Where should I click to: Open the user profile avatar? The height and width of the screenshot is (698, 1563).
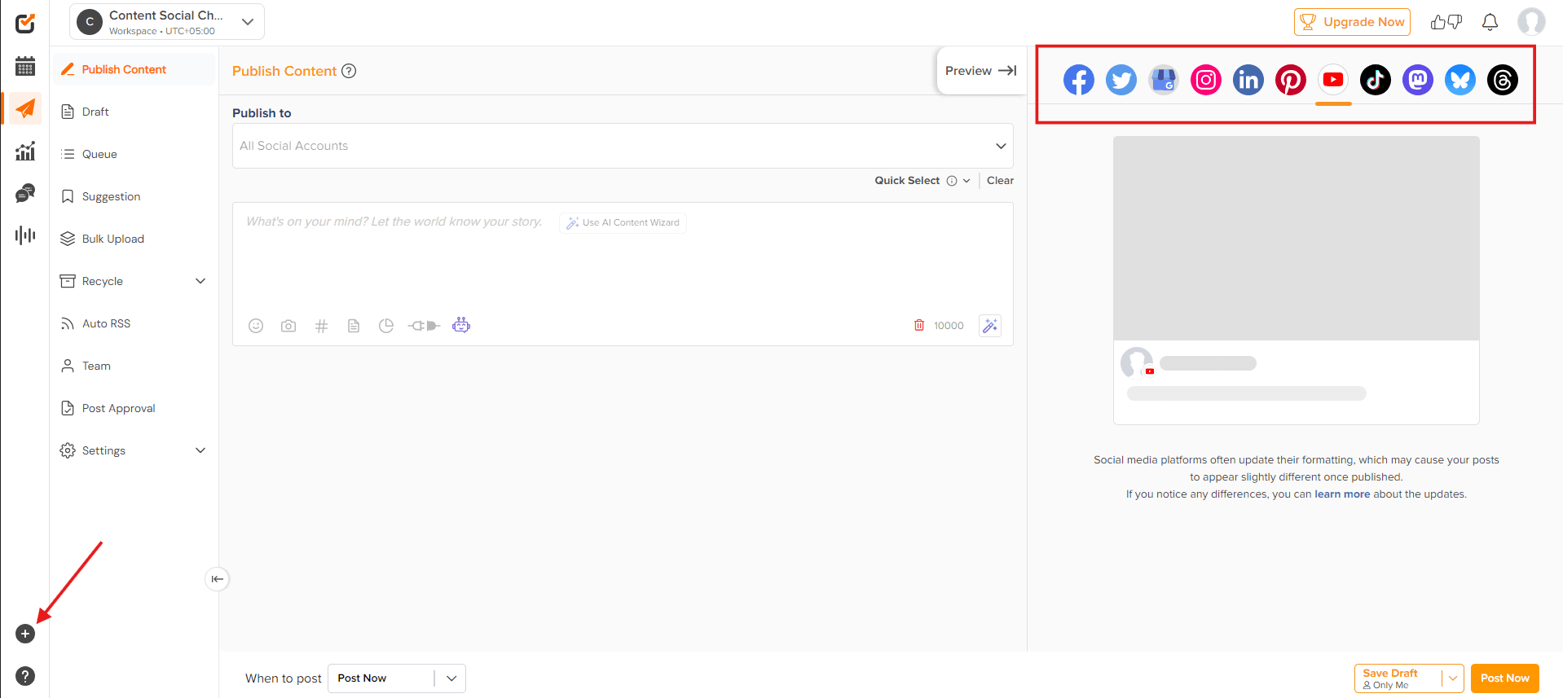point(1531,22)
